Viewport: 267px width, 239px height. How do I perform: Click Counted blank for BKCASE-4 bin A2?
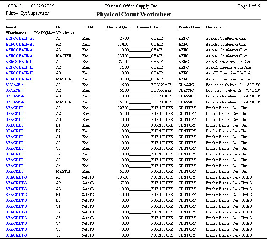pyautogui.click(x=140, y=91)
